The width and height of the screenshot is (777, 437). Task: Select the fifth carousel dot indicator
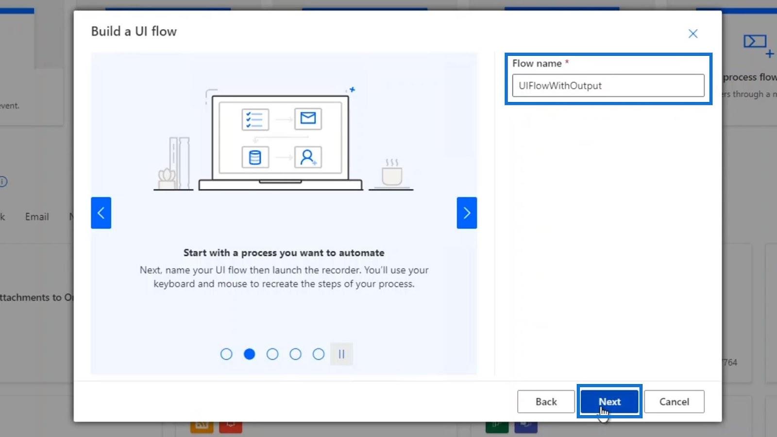(x=319, y=354)
